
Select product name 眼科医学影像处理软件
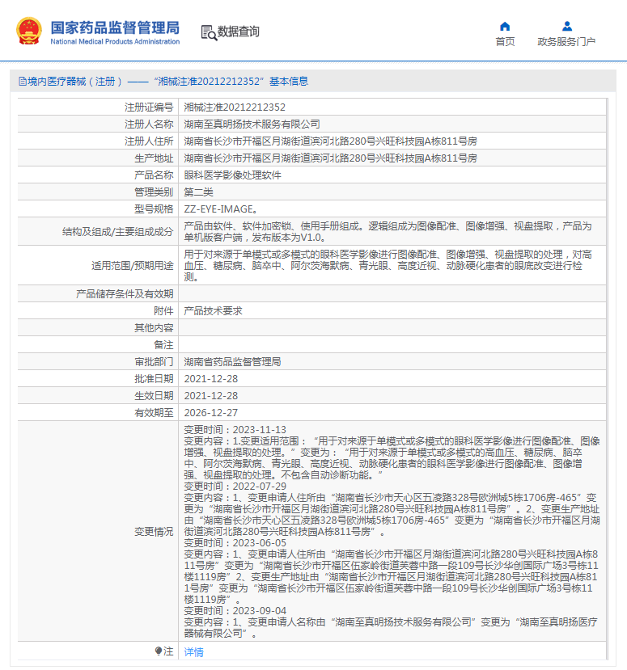tap(232, 175)
